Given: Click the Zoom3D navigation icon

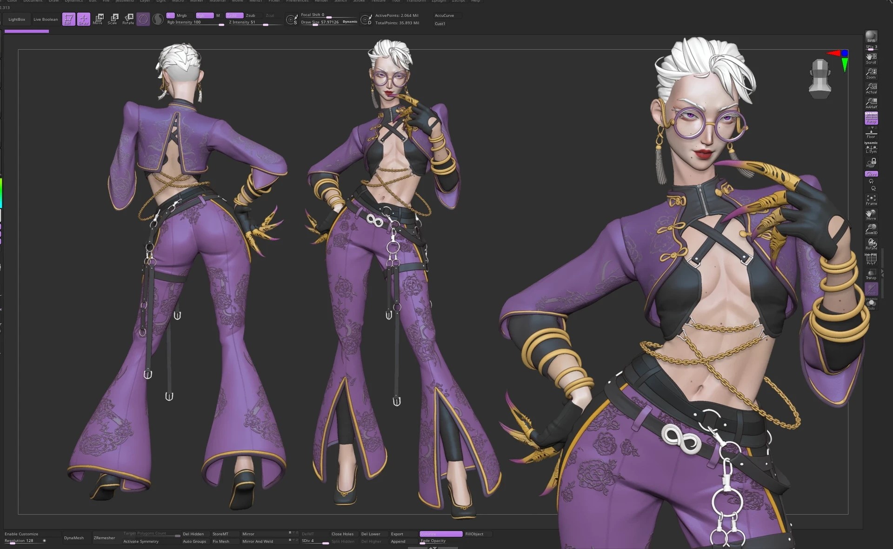Looking at the screenshot, I should 871,229.
